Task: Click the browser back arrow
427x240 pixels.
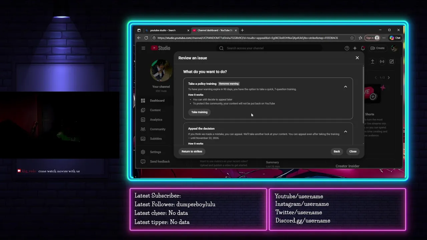Action: 139,38
